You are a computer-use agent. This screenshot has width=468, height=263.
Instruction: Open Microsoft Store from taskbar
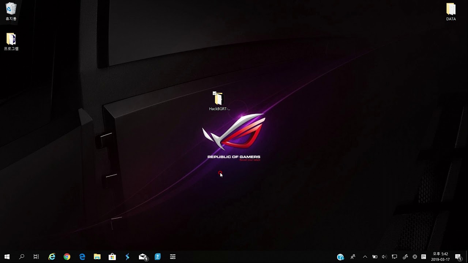click(112, 257)
